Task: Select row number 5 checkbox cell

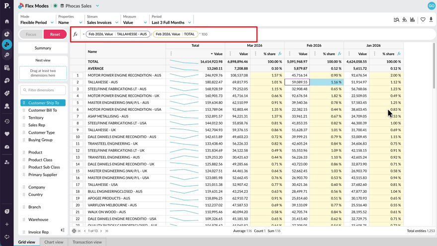Action: click(x=78, y=103)
